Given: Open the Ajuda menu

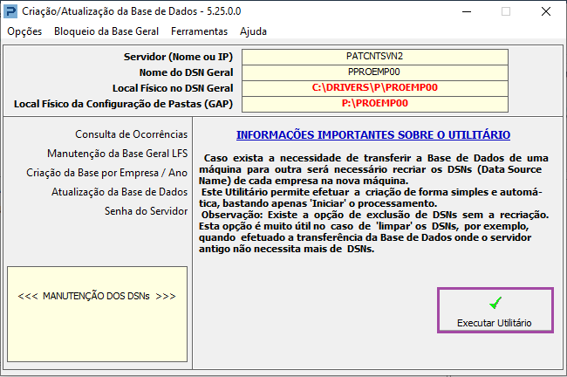Looking at the screenshot, I should click(x=253, y=31).
